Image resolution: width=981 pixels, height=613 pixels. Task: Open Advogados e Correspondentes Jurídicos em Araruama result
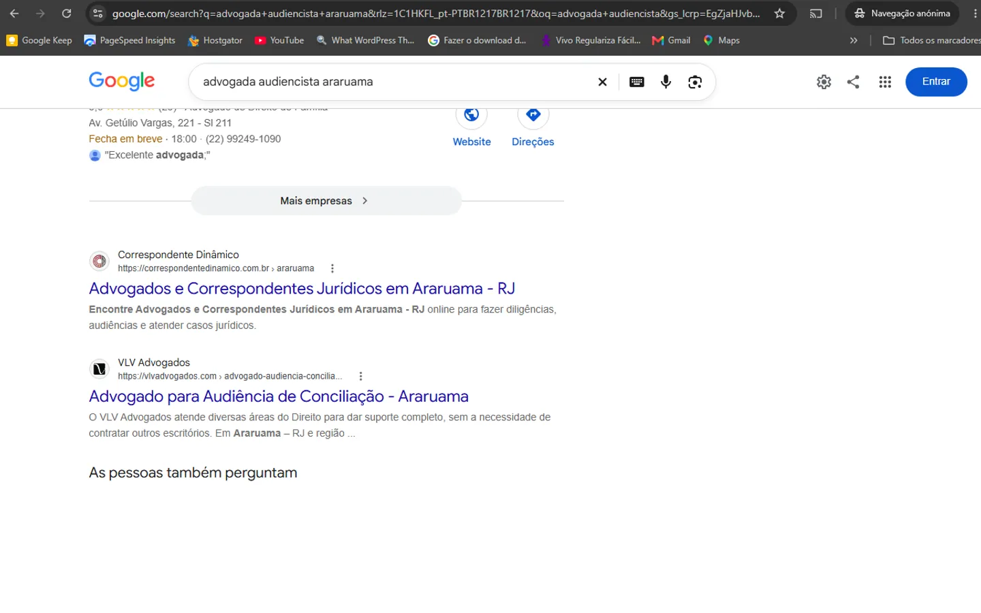coord(302,289)
